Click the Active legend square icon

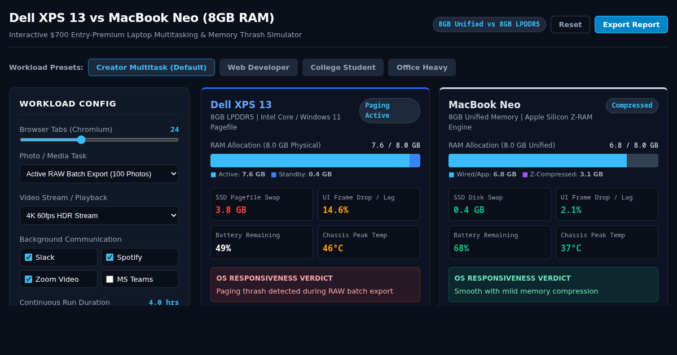coord(213,175)
